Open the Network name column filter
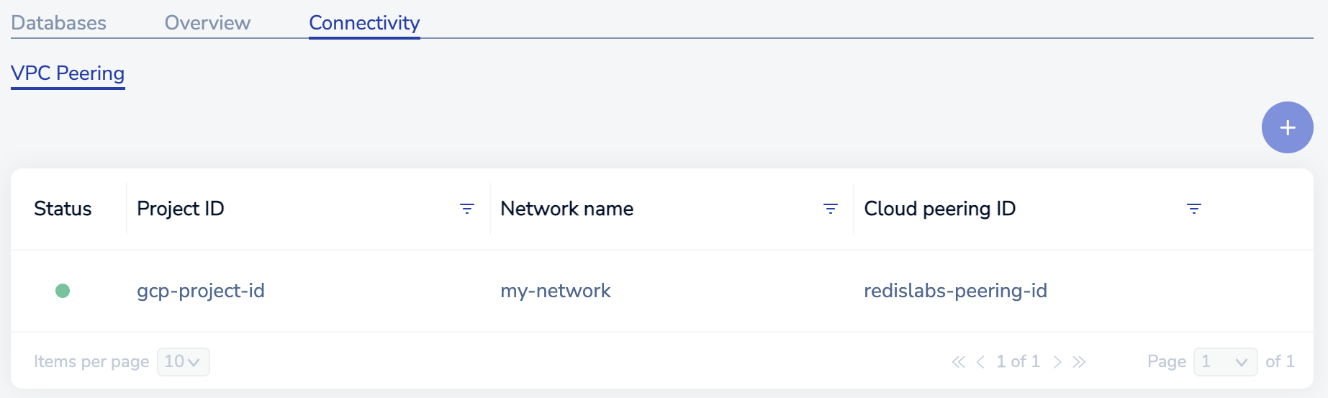The height and width of the screenshot is (398, 1328). [831, 209]
